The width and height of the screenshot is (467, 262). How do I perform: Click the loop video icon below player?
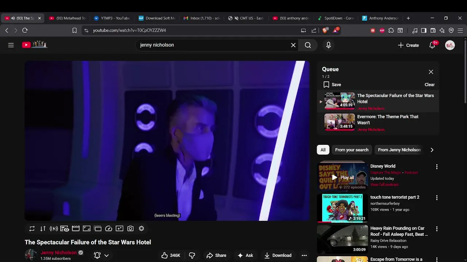[32, 229]
